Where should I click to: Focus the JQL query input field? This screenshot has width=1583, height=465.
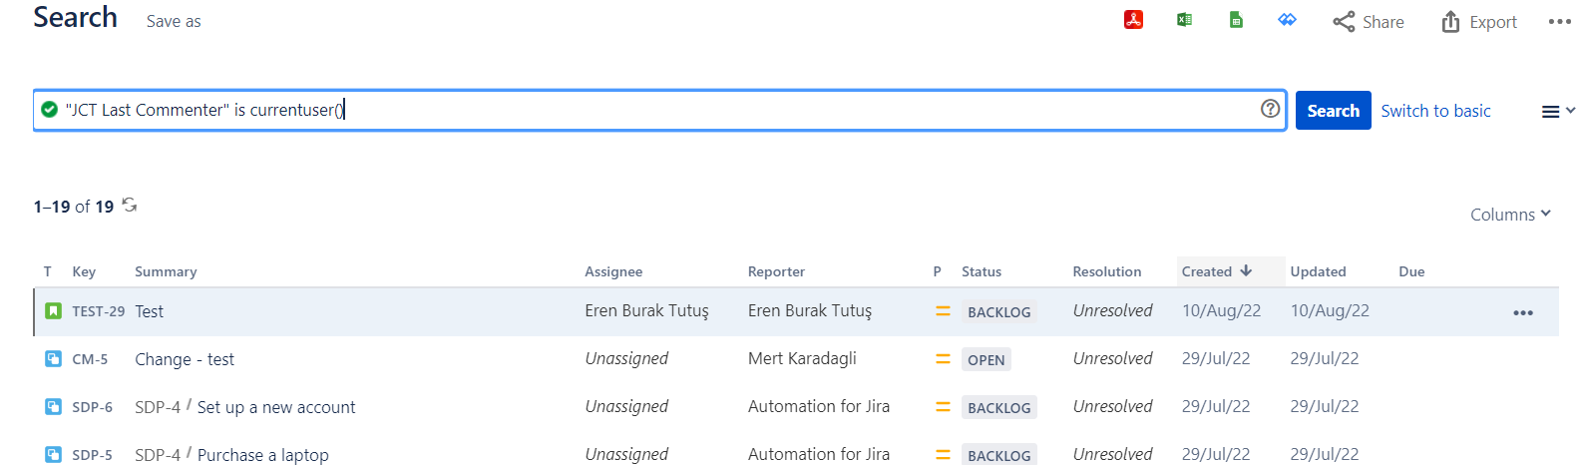pos(659,110)
